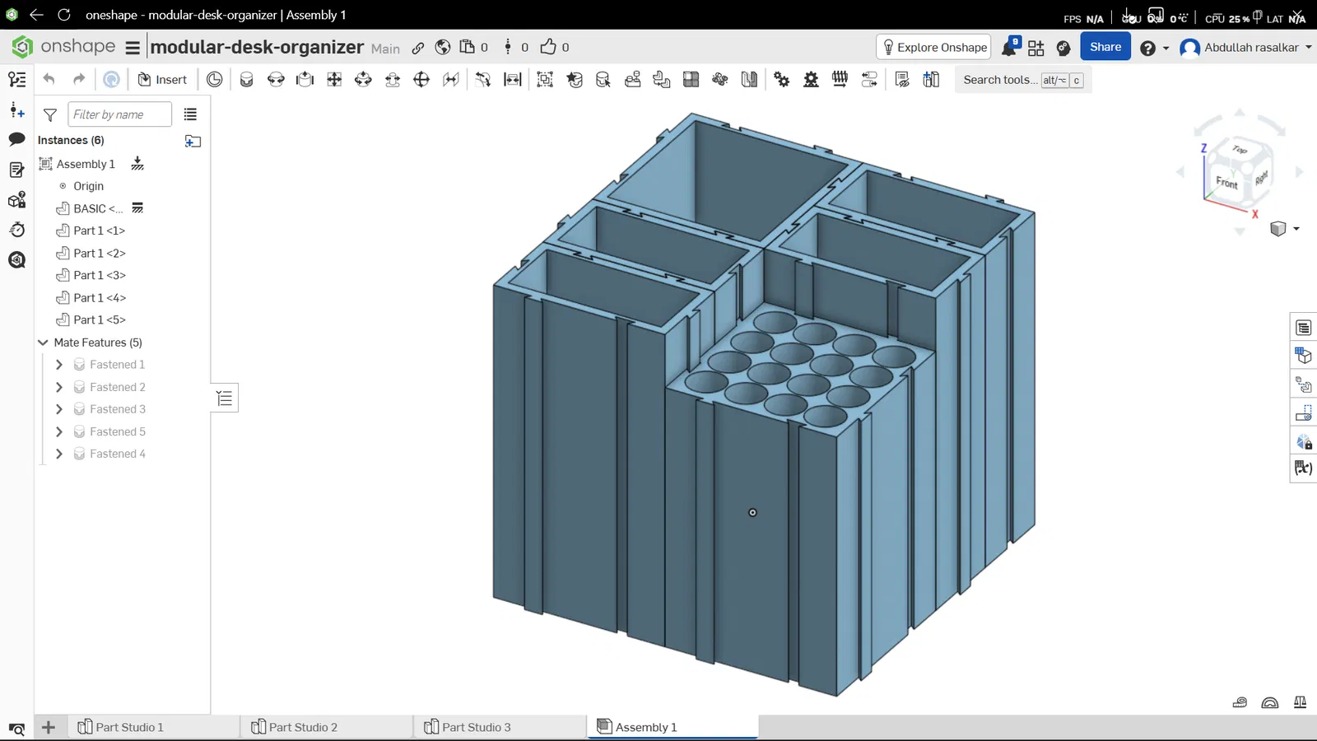Open the Group tool in toolbar
This screenshot has height=741, width=1317.
click(x=545, y=79)
